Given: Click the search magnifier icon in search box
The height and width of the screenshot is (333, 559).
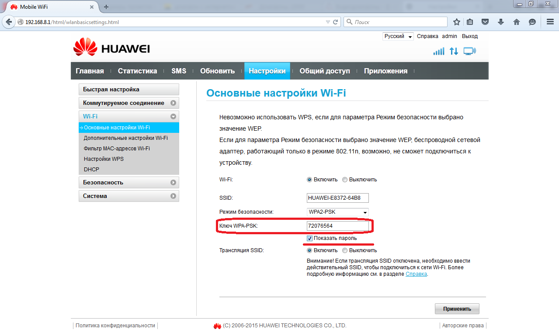Looking at the screenshot, I should point(350,22).
